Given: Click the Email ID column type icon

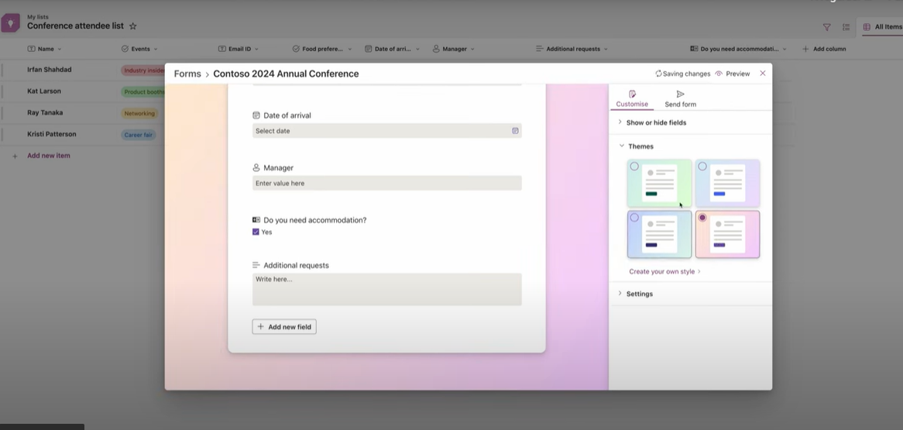Looking at the screenshot, I should [222, 49].
